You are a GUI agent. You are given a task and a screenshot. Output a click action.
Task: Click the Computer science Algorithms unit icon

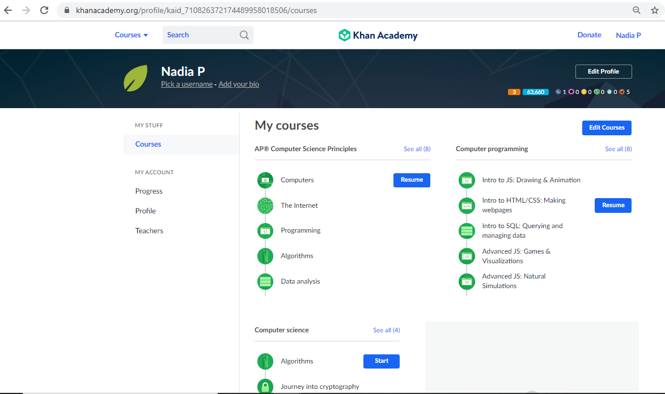click(x=265, y=361)
